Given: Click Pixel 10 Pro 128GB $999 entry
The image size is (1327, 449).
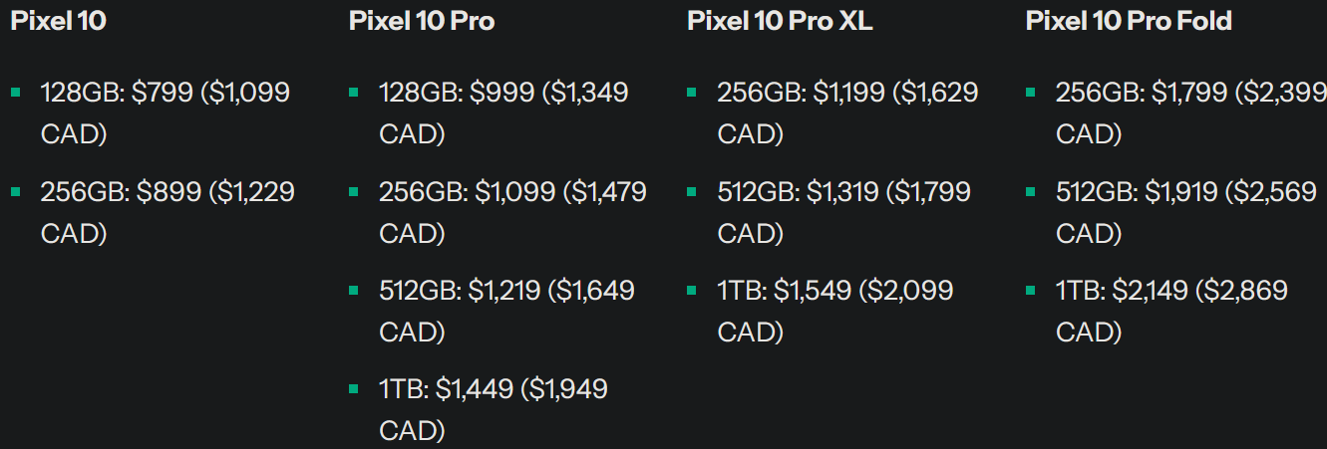Looking at the screenshot, I should click(x=503, y=113).
